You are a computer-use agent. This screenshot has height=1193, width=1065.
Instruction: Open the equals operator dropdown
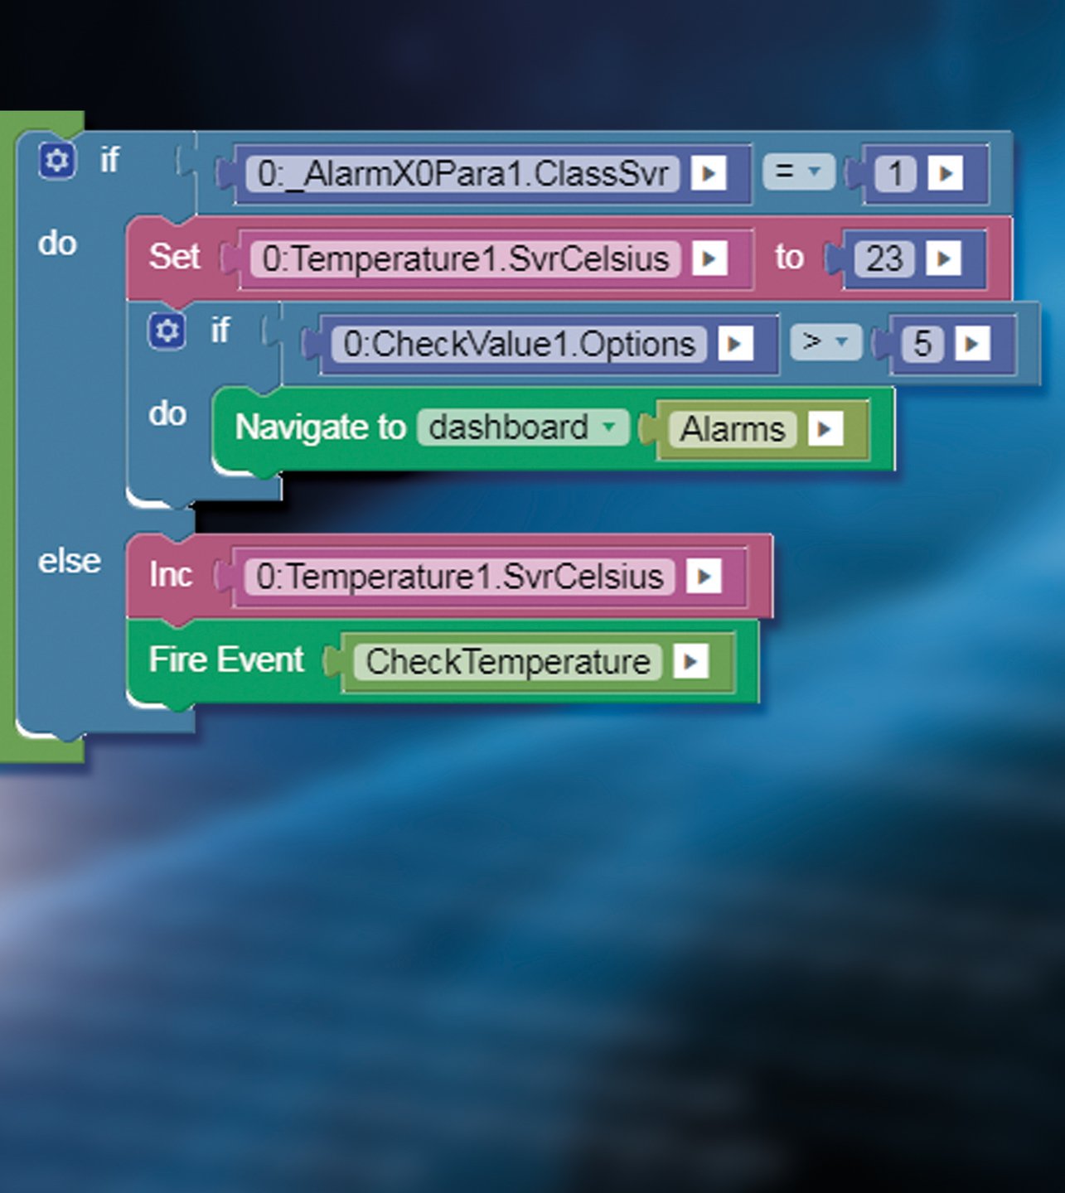(x=798, y=172)
